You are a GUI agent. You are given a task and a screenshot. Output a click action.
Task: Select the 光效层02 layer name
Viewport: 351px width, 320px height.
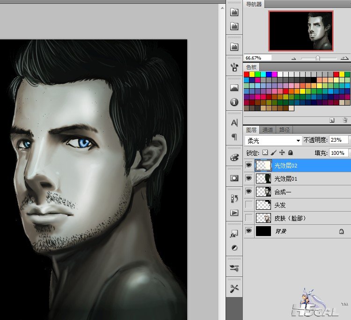[285, 166]
